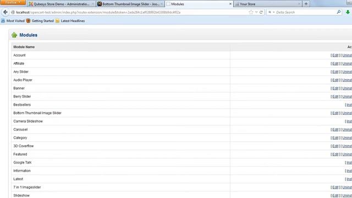
Task: Edit the Slideshow module
Action: click(335, 196)
